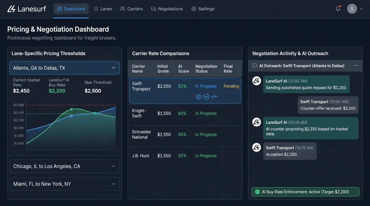Click the 'Accepted $2,350.' message

point(290,151)
